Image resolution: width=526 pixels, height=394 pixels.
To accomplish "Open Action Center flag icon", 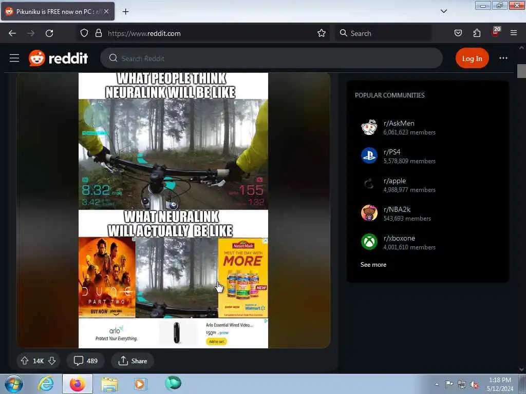I will point(449,384).
